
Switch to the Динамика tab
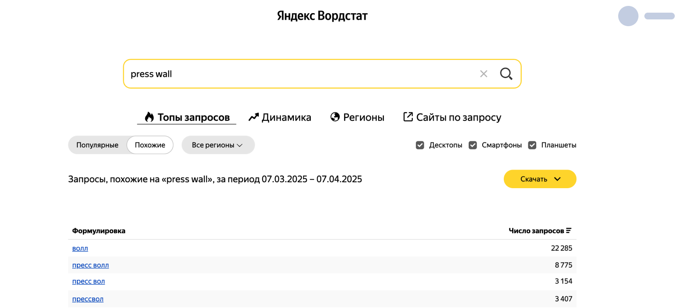coord(280,117)
